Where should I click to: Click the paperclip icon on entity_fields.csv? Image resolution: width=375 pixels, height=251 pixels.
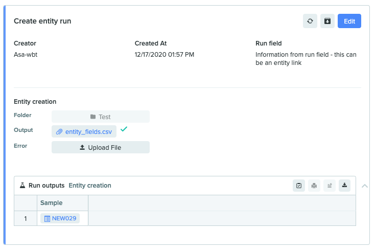(59, 132)
